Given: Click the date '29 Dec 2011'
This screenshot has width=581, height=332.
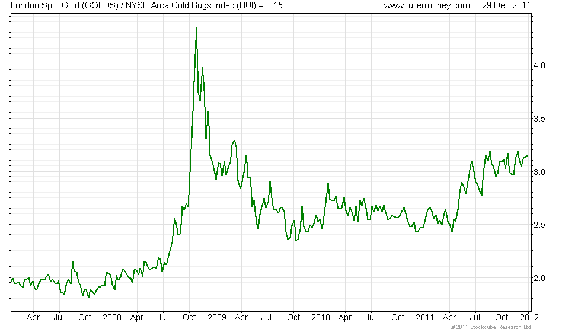Looking at the screenshot, I should (x=506, y=5).
